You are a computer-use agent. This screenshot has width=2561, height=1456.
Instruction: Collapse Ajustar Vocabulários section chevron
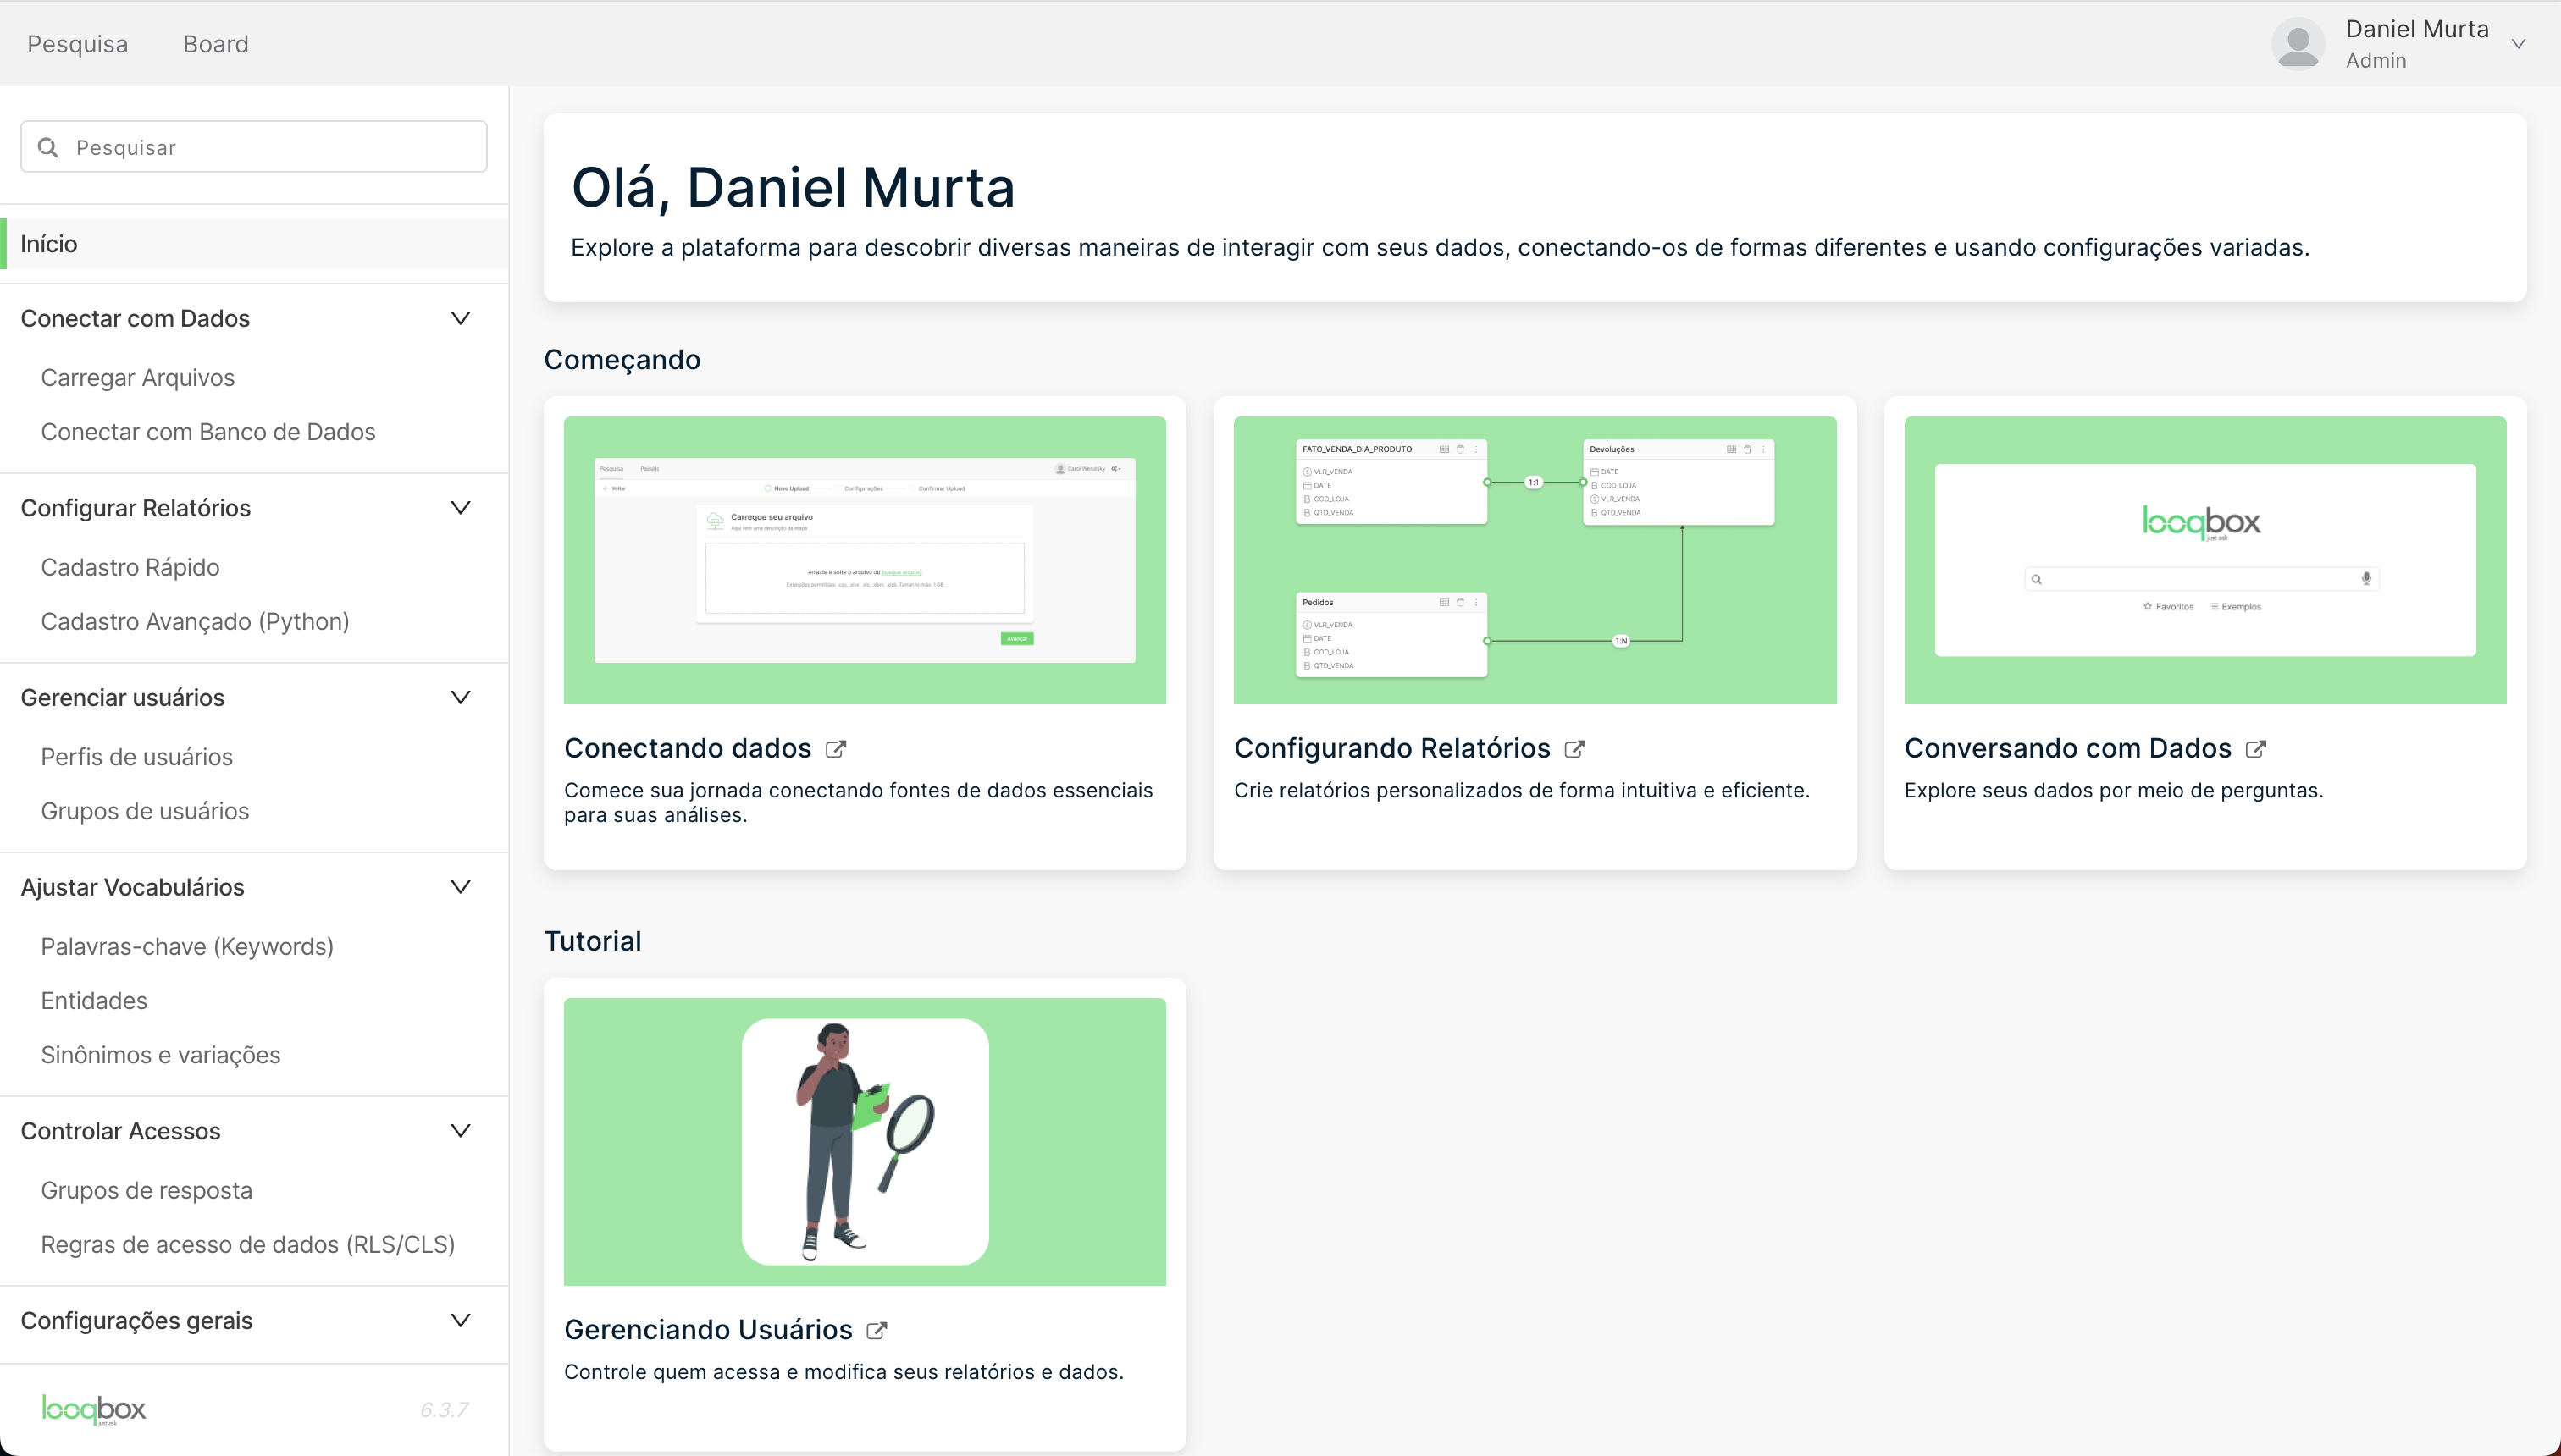[x=460, y=887]
